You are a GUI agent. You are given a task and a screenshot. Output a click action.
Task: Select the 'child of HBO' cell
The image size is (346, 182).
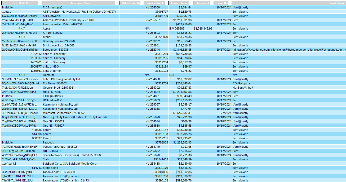[x=81, y=66]
